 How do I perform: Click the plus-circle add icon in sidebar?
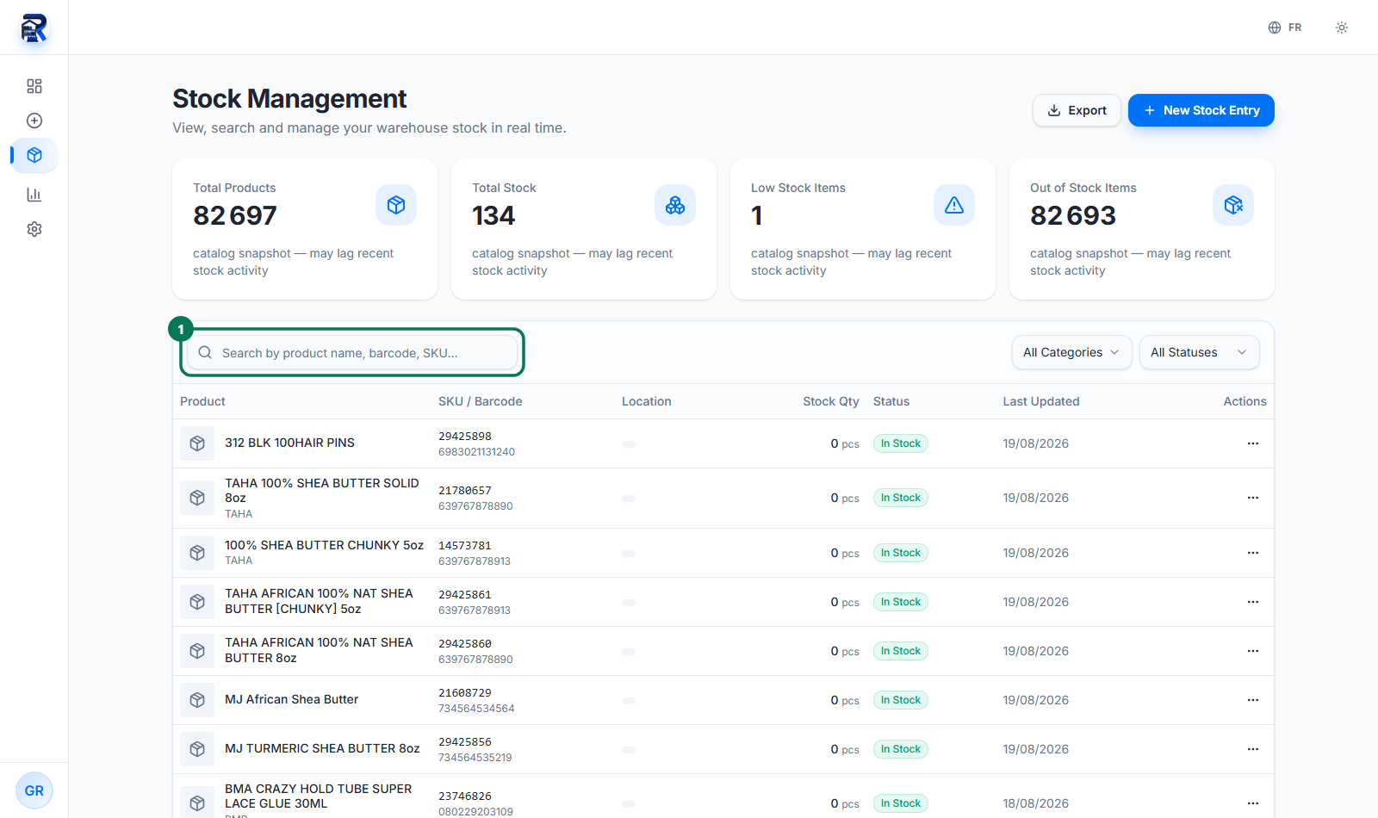pos(34,121)
